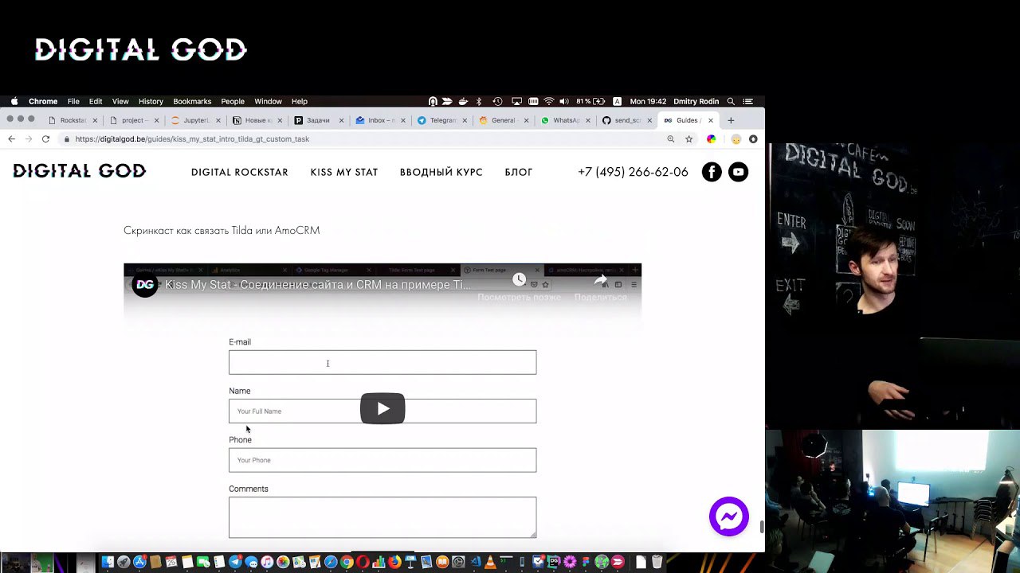Open Spotlight search in menu bar
Image resolution: width=1020 pixels, height=573 pixels.
pyautogui.click(x=731, y=101)
